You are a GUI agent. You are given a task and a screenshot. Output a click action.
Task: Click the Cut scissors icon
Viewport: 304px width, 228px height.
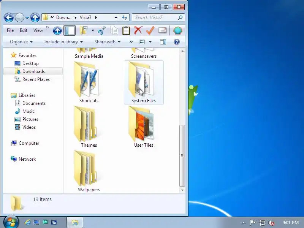tap(102, 30)
